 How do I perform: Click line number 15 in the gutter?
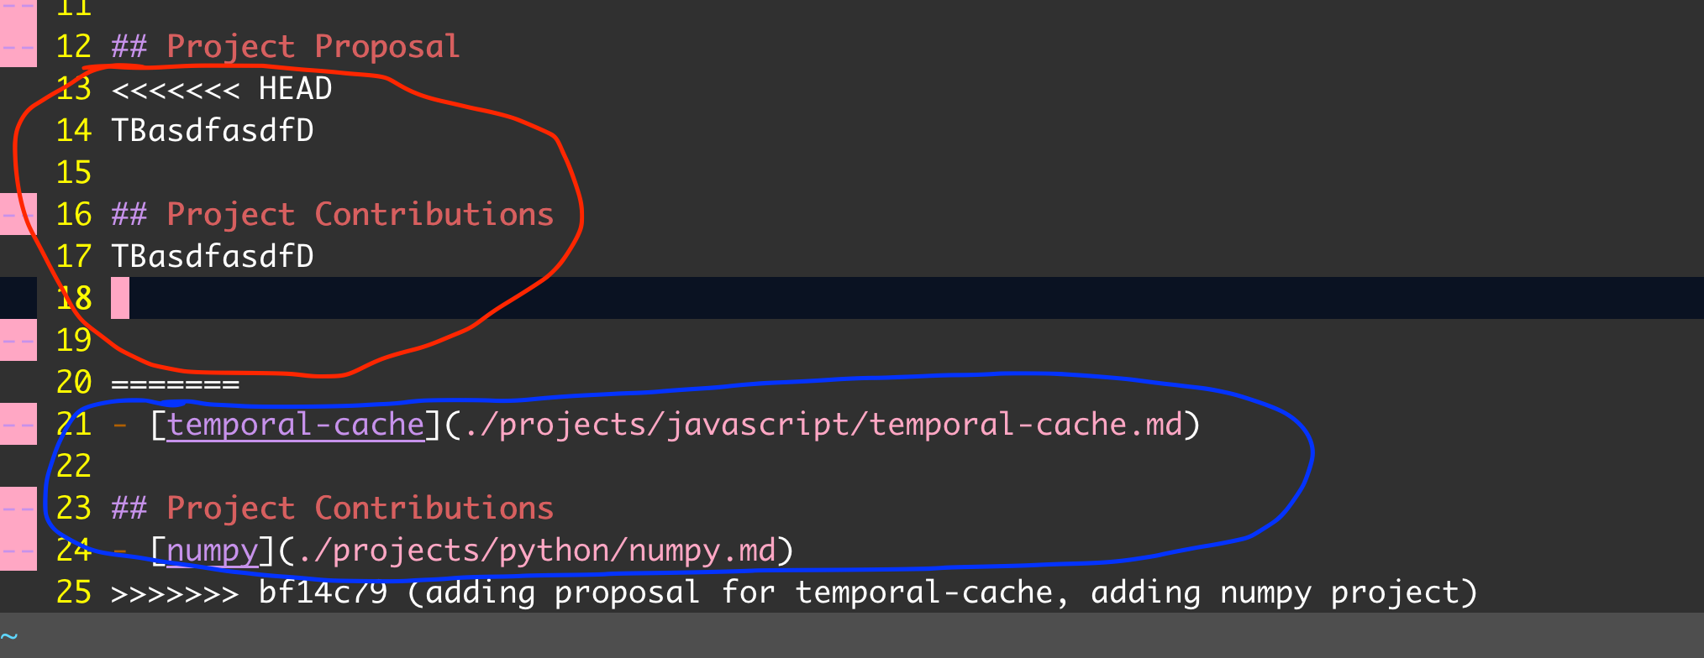[x=74, y=173]
